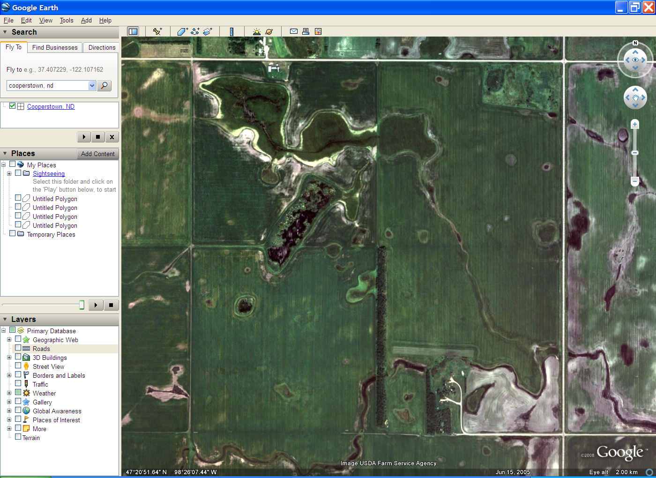Check the 3D Buildings layer checkbox

coord(18,357)
